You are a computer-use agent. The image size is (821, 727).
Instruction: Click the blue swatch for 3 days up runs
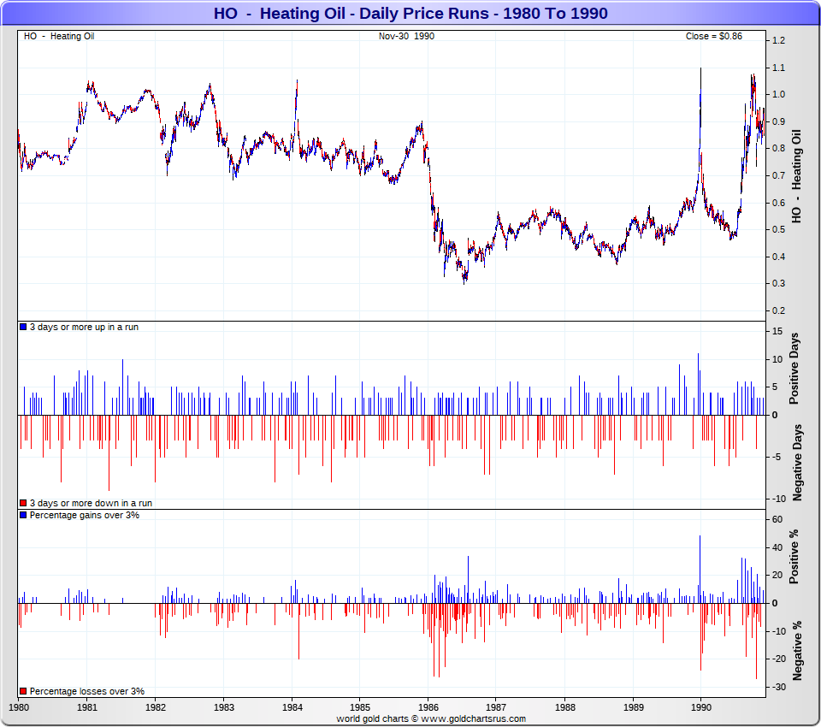pyautogui.click(x=23, y=328)
